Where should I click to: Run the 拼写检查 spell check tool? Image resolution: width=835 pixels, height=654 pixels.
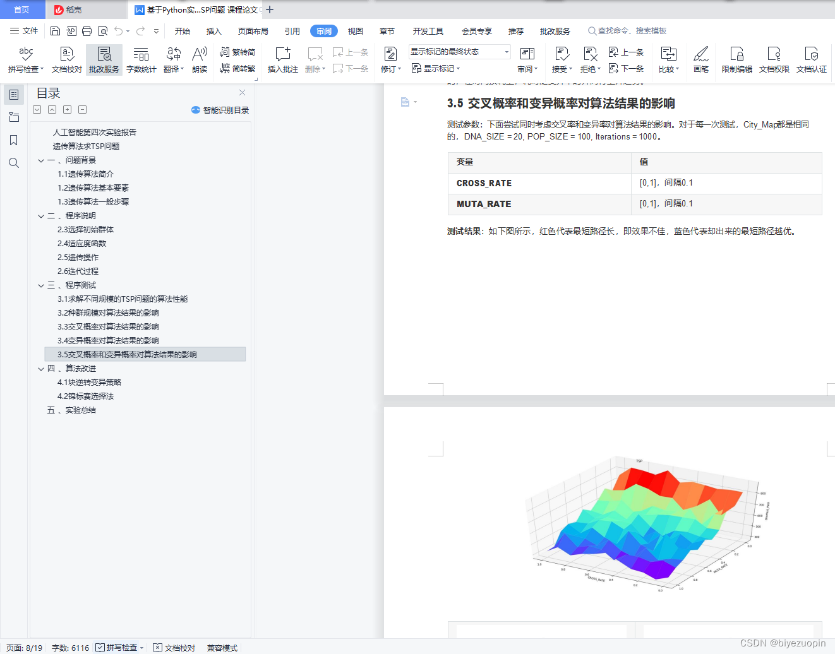pos(25,60)
